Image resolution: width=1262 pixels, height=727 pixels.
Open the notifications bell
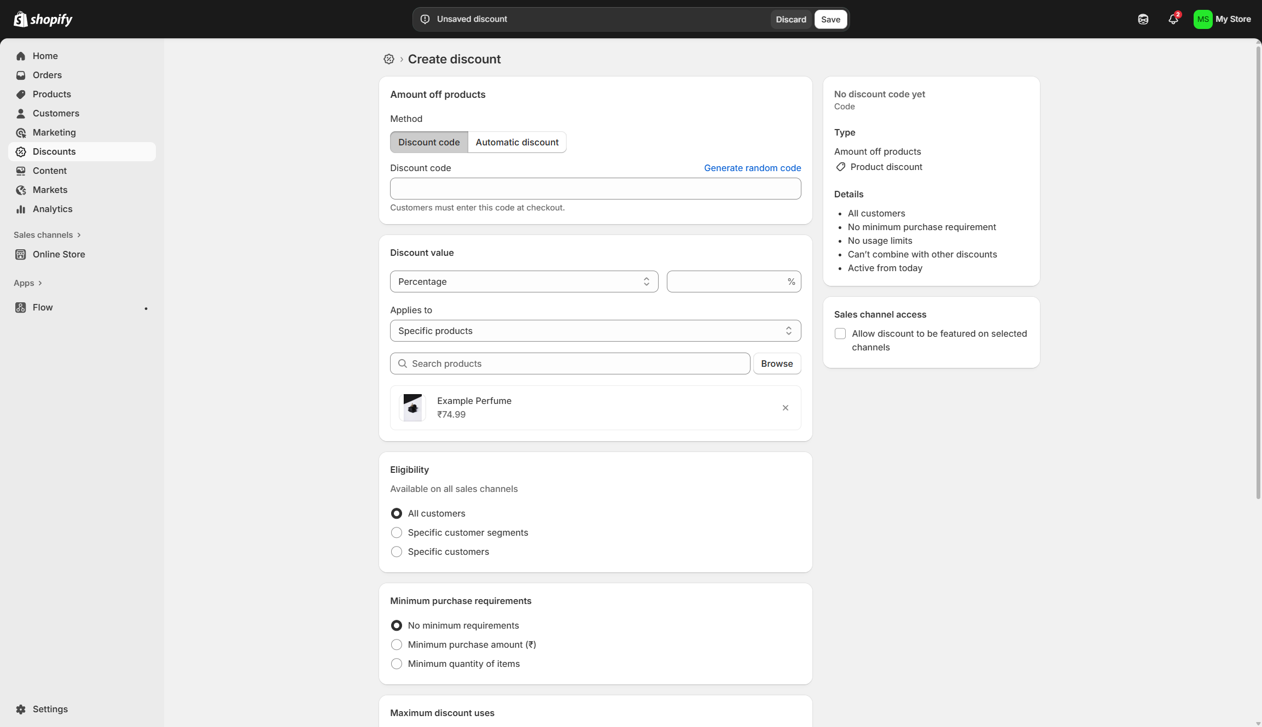coord(1173,19)
